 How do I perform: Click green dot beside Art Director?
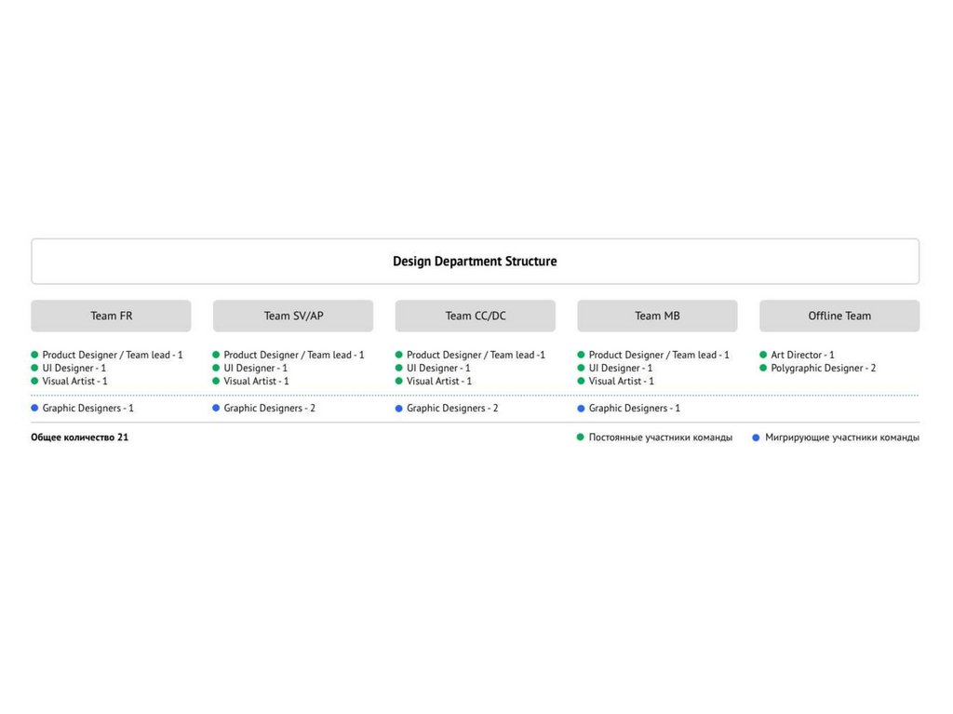tap(763, 355)
